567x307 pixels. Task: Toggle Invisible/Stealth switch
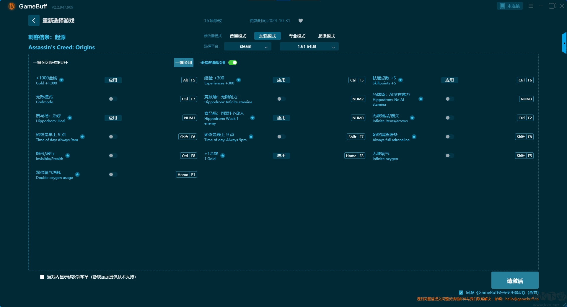113,156
